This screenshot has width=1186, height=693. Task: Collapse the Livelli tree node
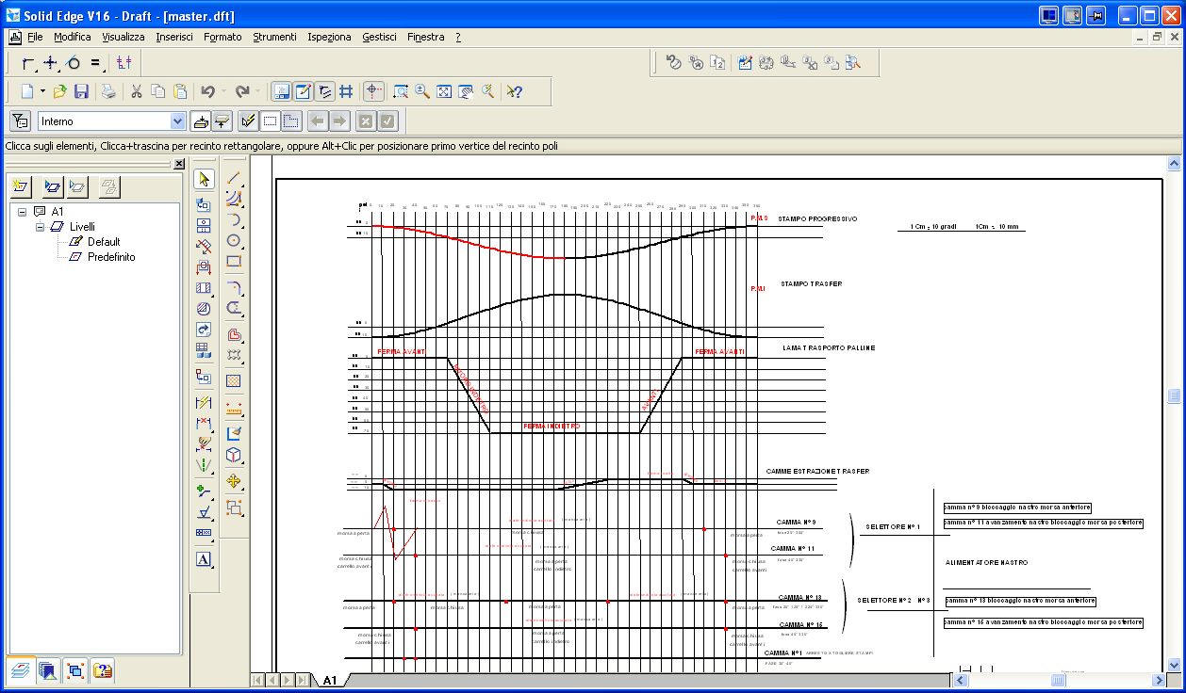(x=40, y=227)
